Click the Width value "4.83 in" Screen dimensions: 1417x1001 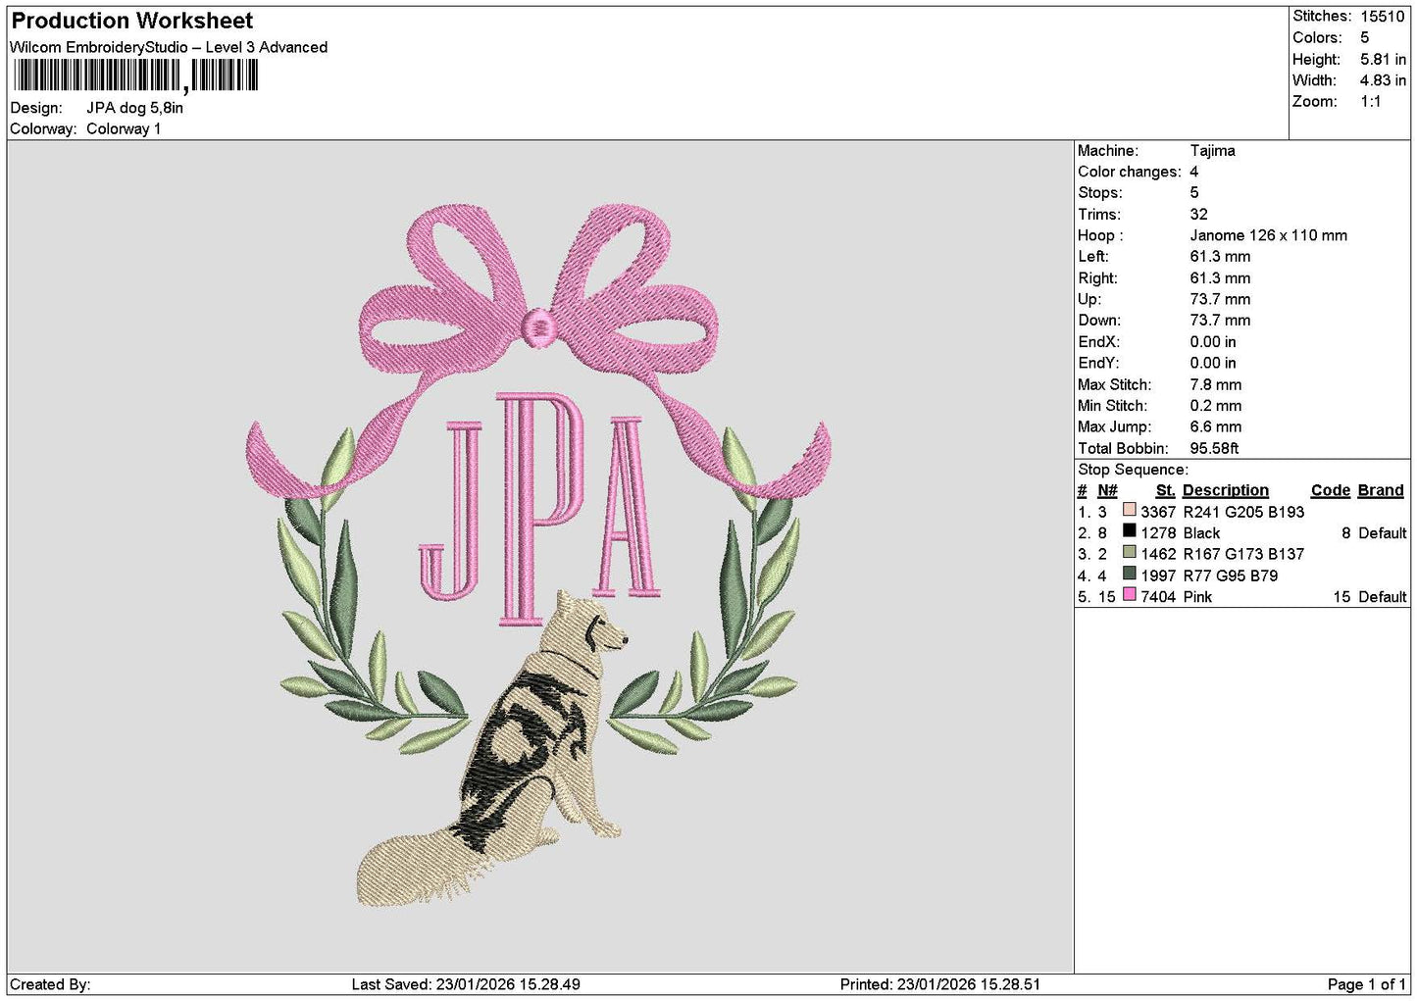pyautogui.click(x=1383, y=80)
